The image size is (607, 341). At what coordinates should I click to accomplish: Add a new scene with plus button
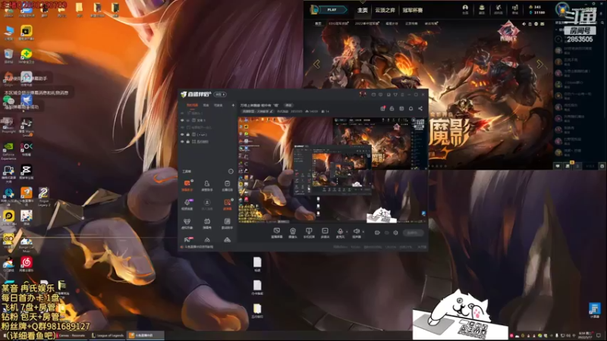(x=233, y=105)
